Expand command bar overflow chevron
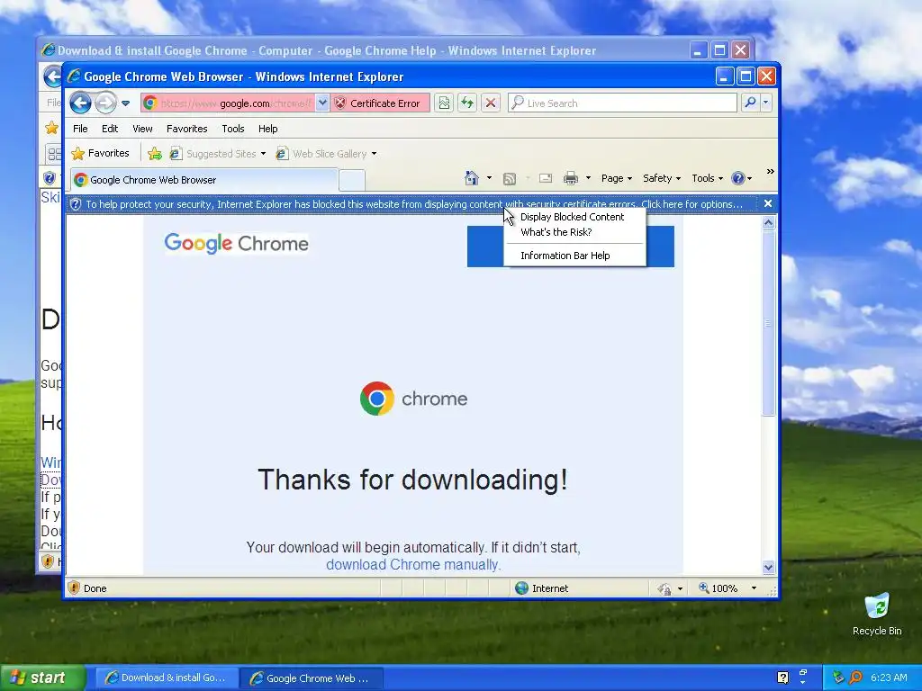The image size is (922, 691). [771, 172]
